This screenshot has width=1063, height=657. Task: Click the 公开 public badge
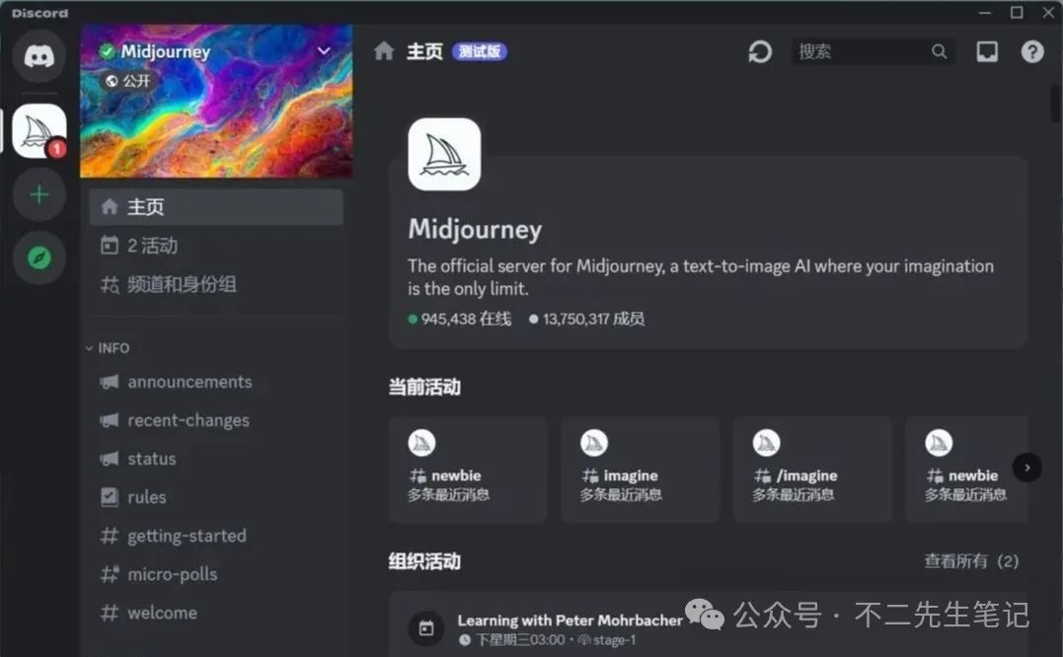[127, 81]
